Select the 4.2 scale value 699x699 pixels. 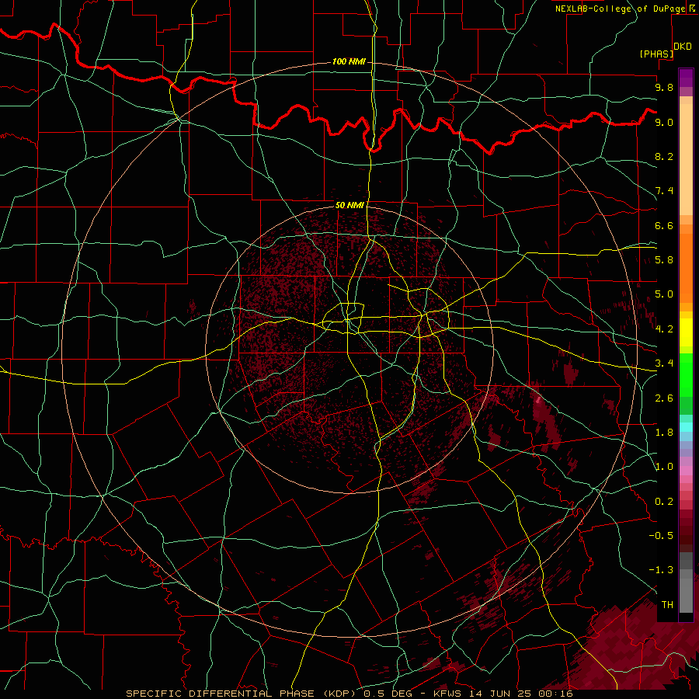tap(664, 329)
